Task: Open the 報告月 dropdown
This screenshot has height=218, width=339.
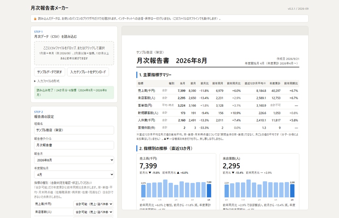Action: [x=74, y=160]
